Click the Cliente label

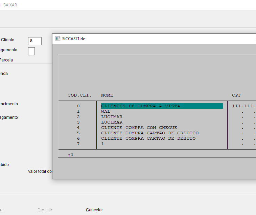tap(7, 40)
